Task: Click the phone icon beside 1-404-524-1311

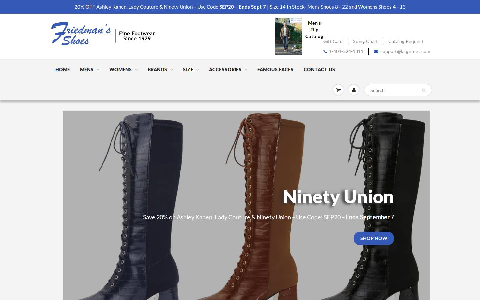Action: (325, 51)
